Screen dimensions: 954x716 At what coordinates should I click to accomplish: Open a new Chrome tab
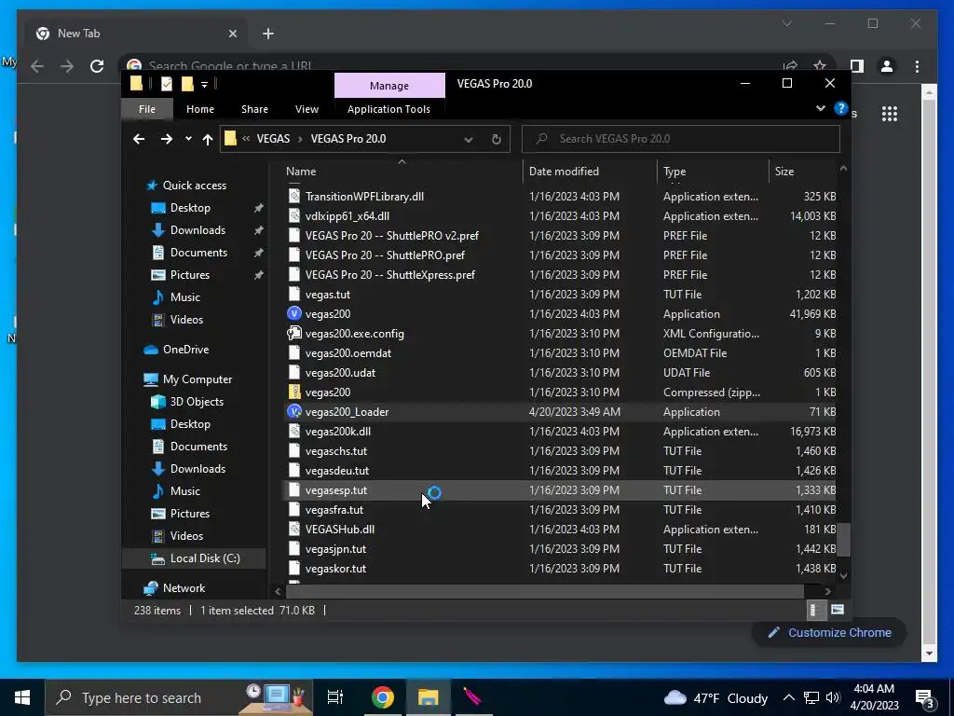[267, 34]
